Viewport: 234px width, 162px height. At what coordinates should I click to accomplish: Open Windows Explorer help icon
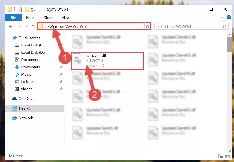[229, 17]
